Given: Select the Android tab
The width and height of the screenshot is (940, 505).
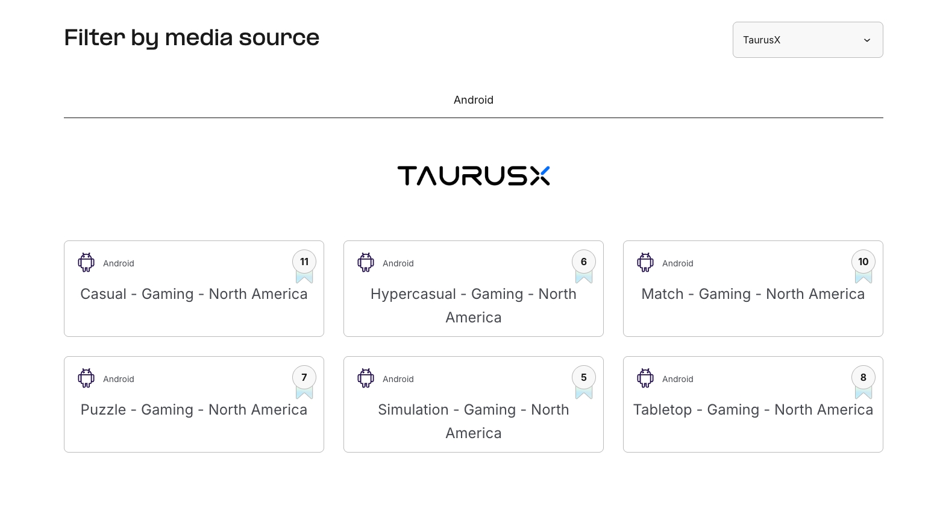Looking at the screenshot, I should coord(473,100).
